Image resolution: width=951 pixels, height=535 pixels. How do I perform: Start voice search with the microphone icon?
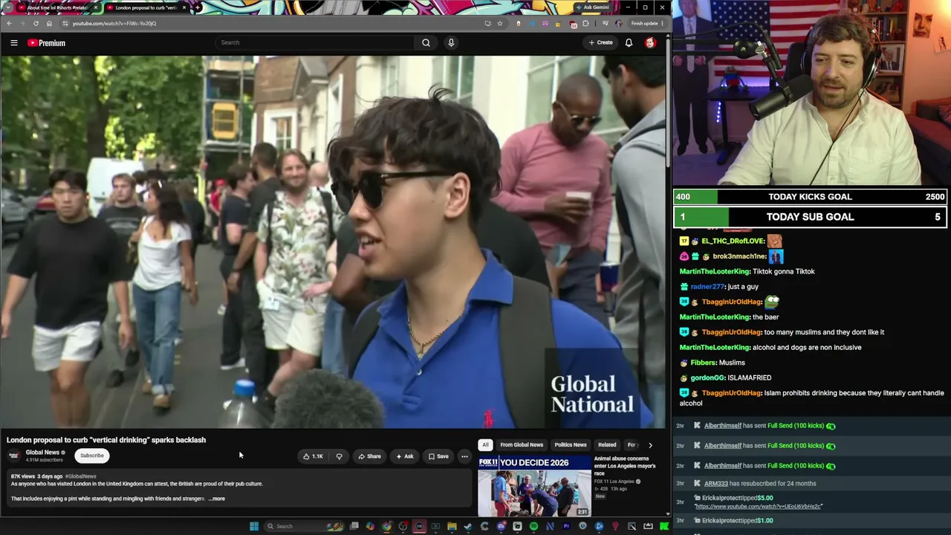(x=451, y=42)
